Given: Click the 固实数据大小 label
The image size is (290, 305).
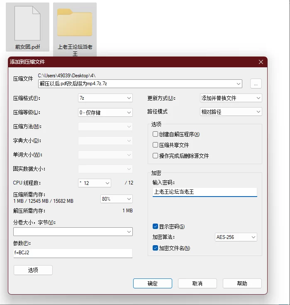Looking at the screenshot, I should (29, 169).
